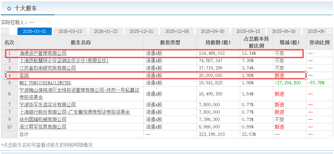Image resolution: width=334 pixels, height=154 pixels.
Task: Click the 12.34% holding ratio
Action: [x=249, y=53]
